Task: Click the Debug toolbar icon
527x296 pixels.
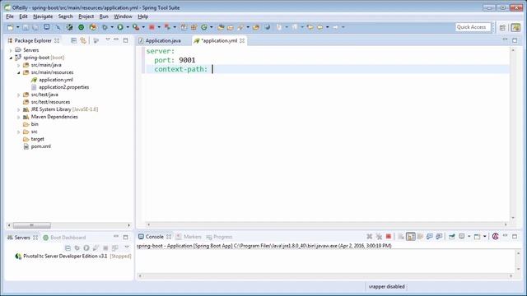Action: point(105,27)
